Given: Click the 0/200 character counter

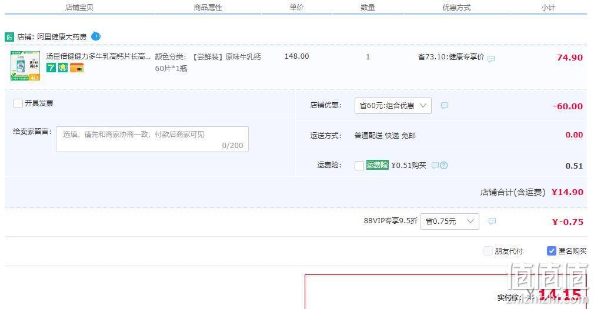Looking at the screenshot, I should (232, 145).
